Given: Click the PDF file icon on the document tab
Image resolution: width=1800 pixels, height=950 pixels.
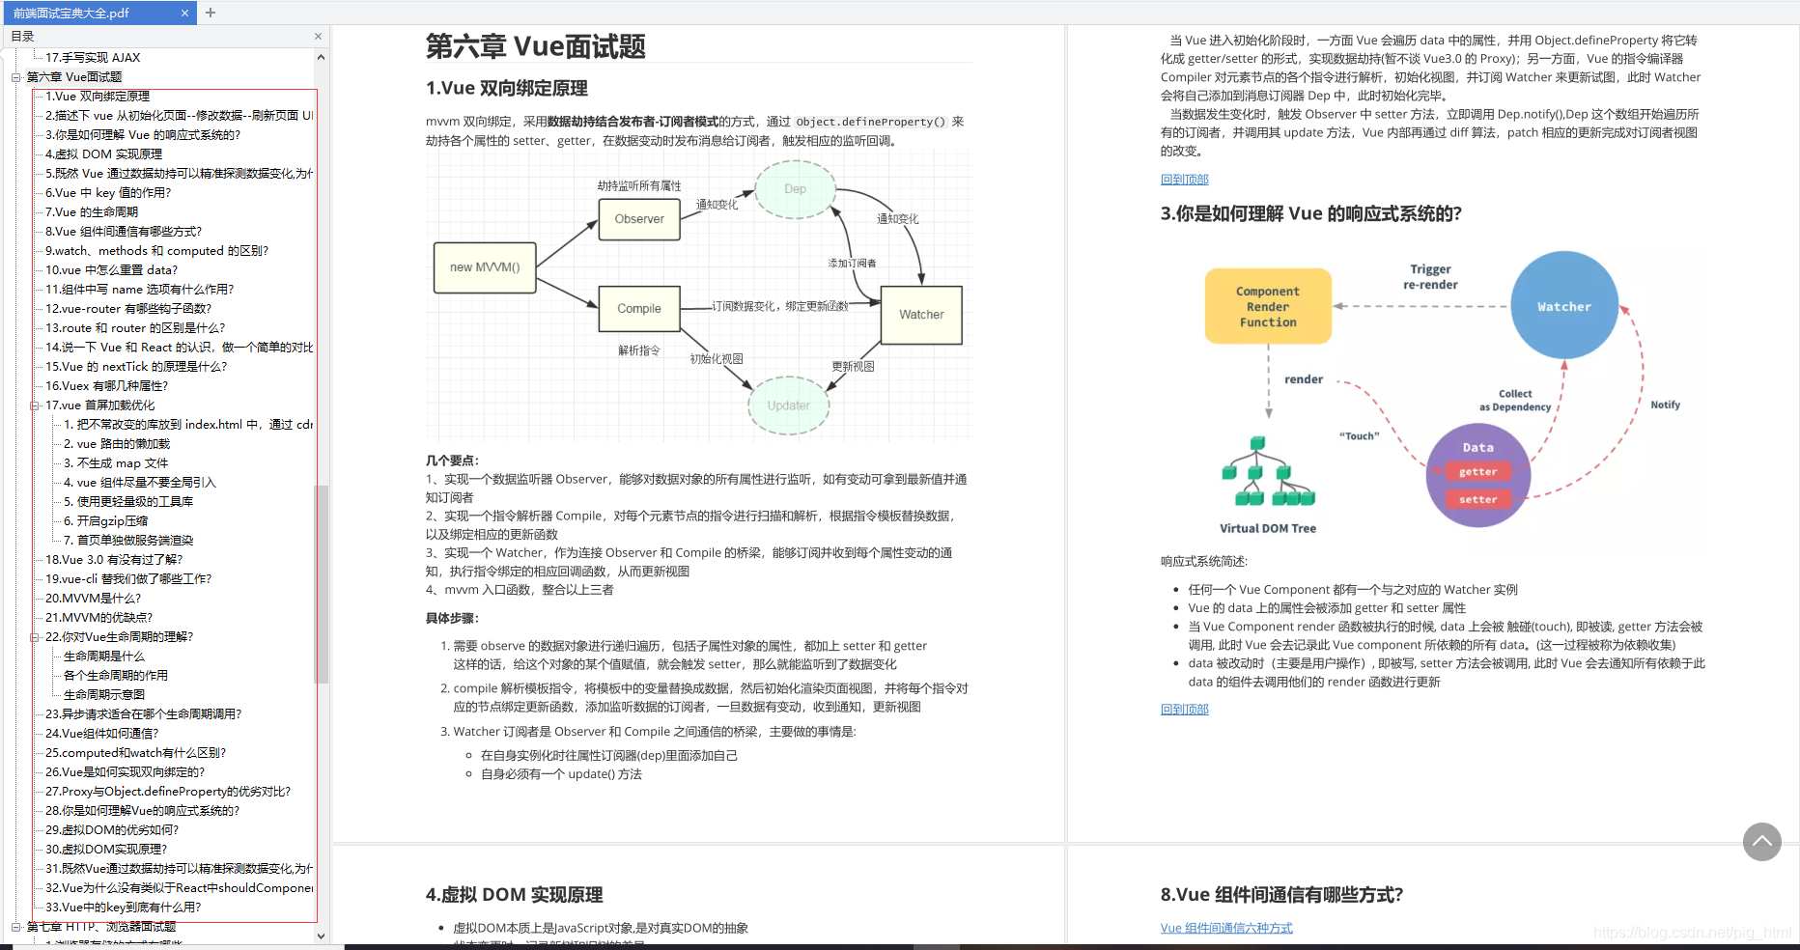Looking at the screenshot, I should 13,13.
